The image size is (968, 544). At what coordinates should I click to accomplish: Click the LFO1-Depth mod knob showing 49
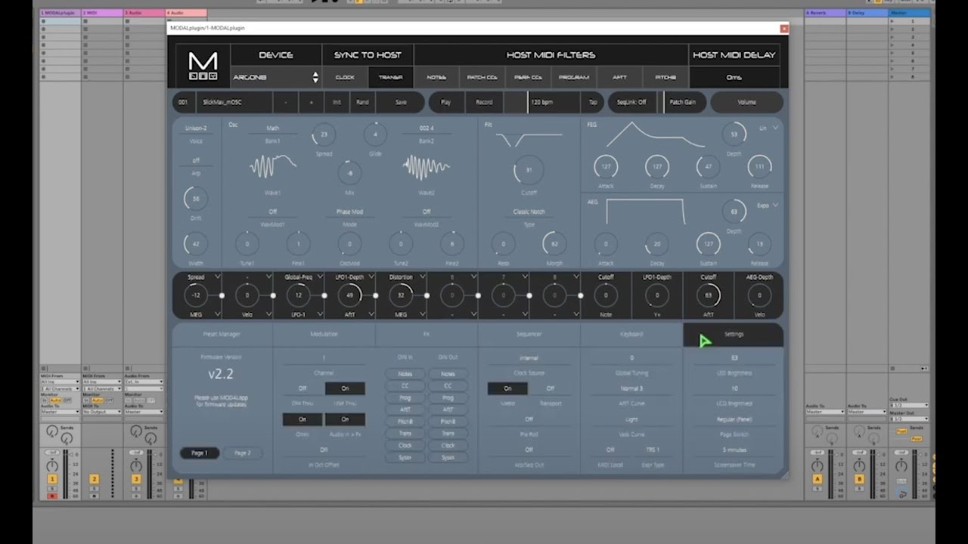[349, 295]
